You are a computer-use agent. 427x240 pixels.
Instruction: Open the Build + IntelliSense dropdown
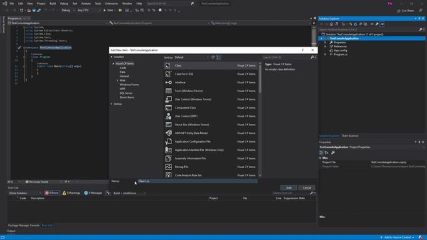click(x=129, y=193)
